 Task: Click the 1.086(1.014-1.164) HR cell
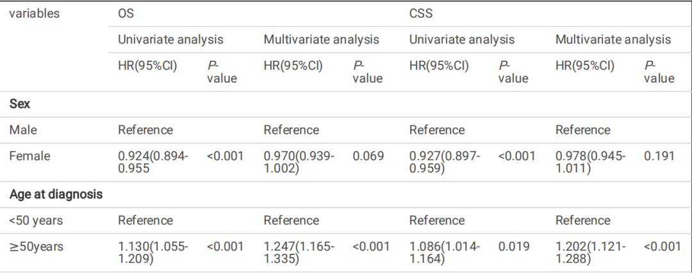[444, 253]
